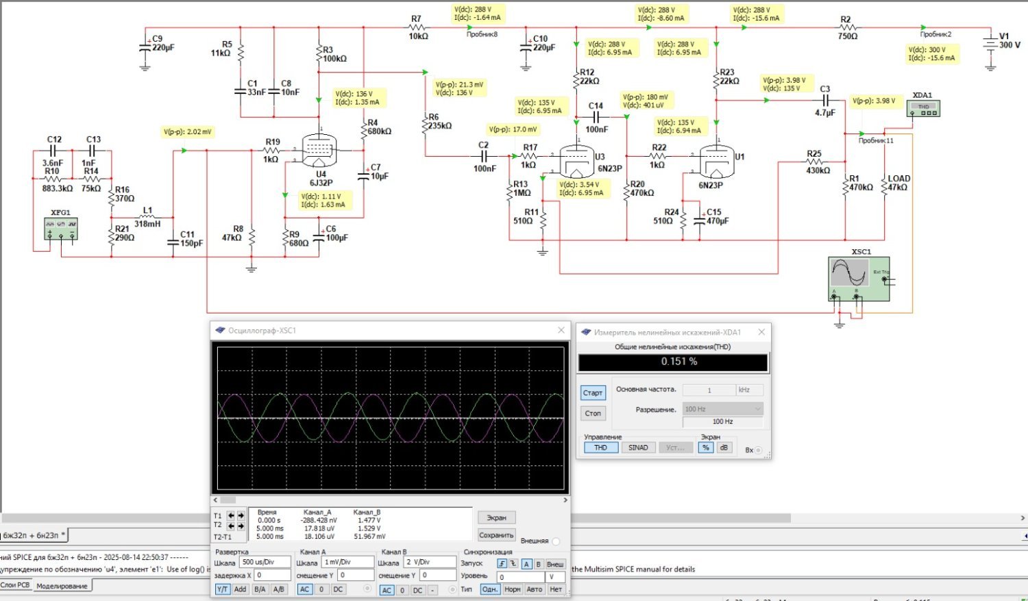Display distortion in percent
This screenshot has width=1028, height=601.
705,448
